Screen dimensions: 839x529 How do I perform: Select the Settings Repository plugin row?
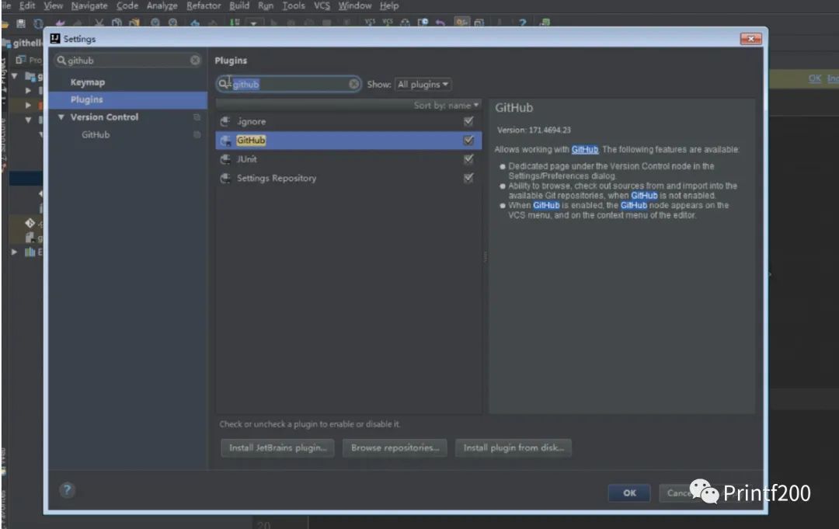pyautogui.click(x=348, y=178)
